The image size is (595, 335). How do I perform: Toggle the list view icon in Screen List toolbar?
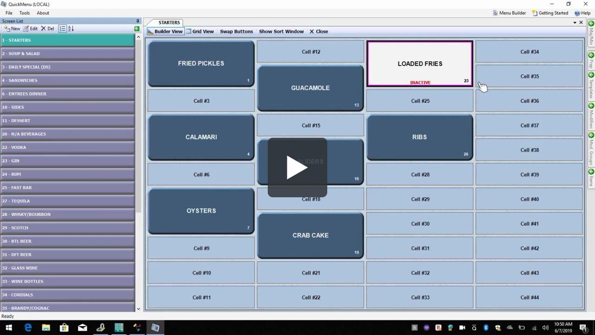62,28
